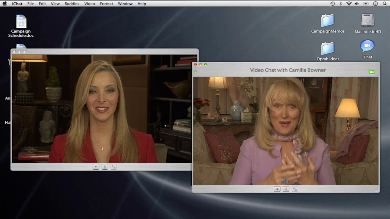Screen dimensions: 390x219
Task: Open the Buddies menu
Action: pos(72,4)
